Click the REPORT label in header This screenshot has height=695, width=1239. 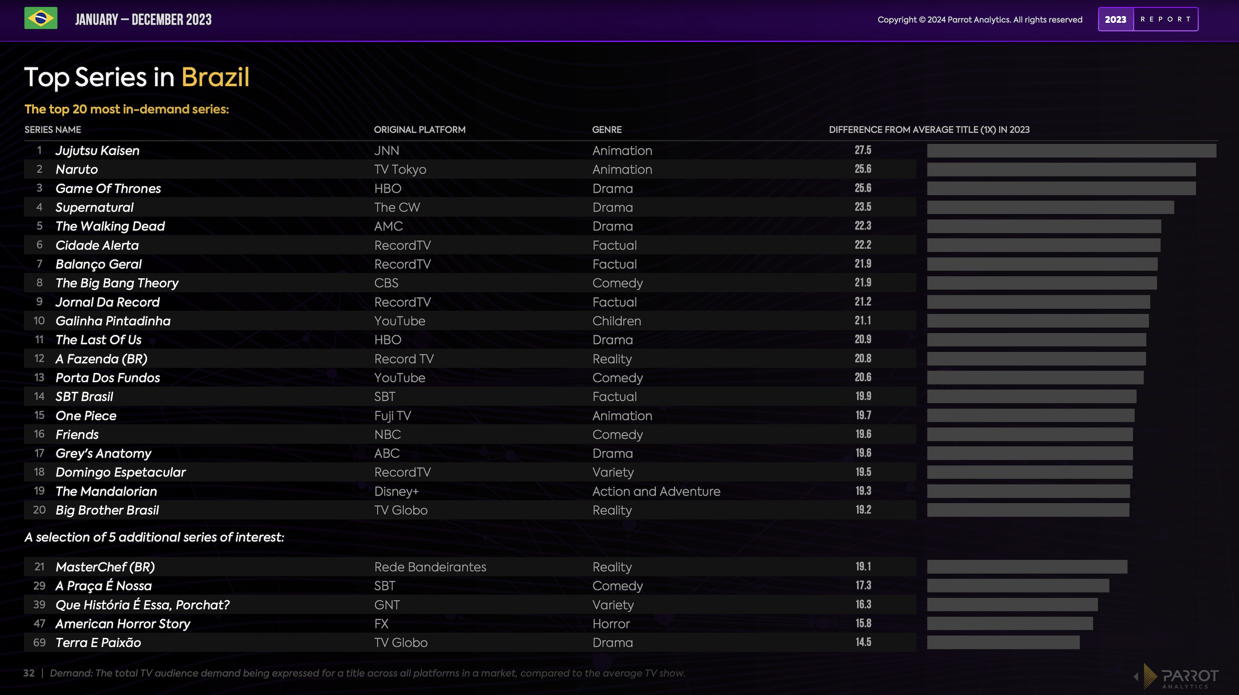coord(1165,19)
